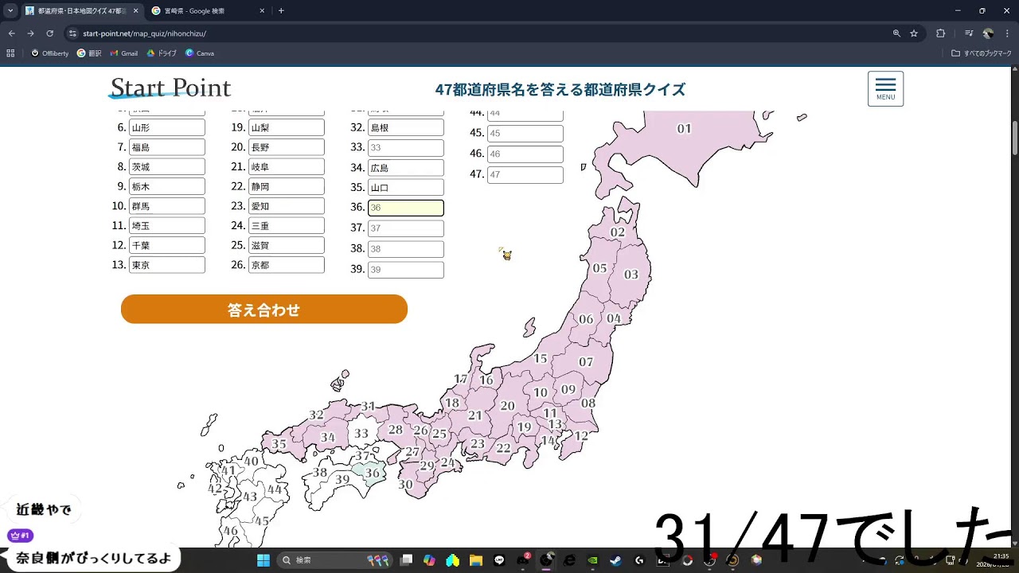Open site information icon in address bar
Image resolution: width=1019 pixels, height=573 pixels.
72,33
